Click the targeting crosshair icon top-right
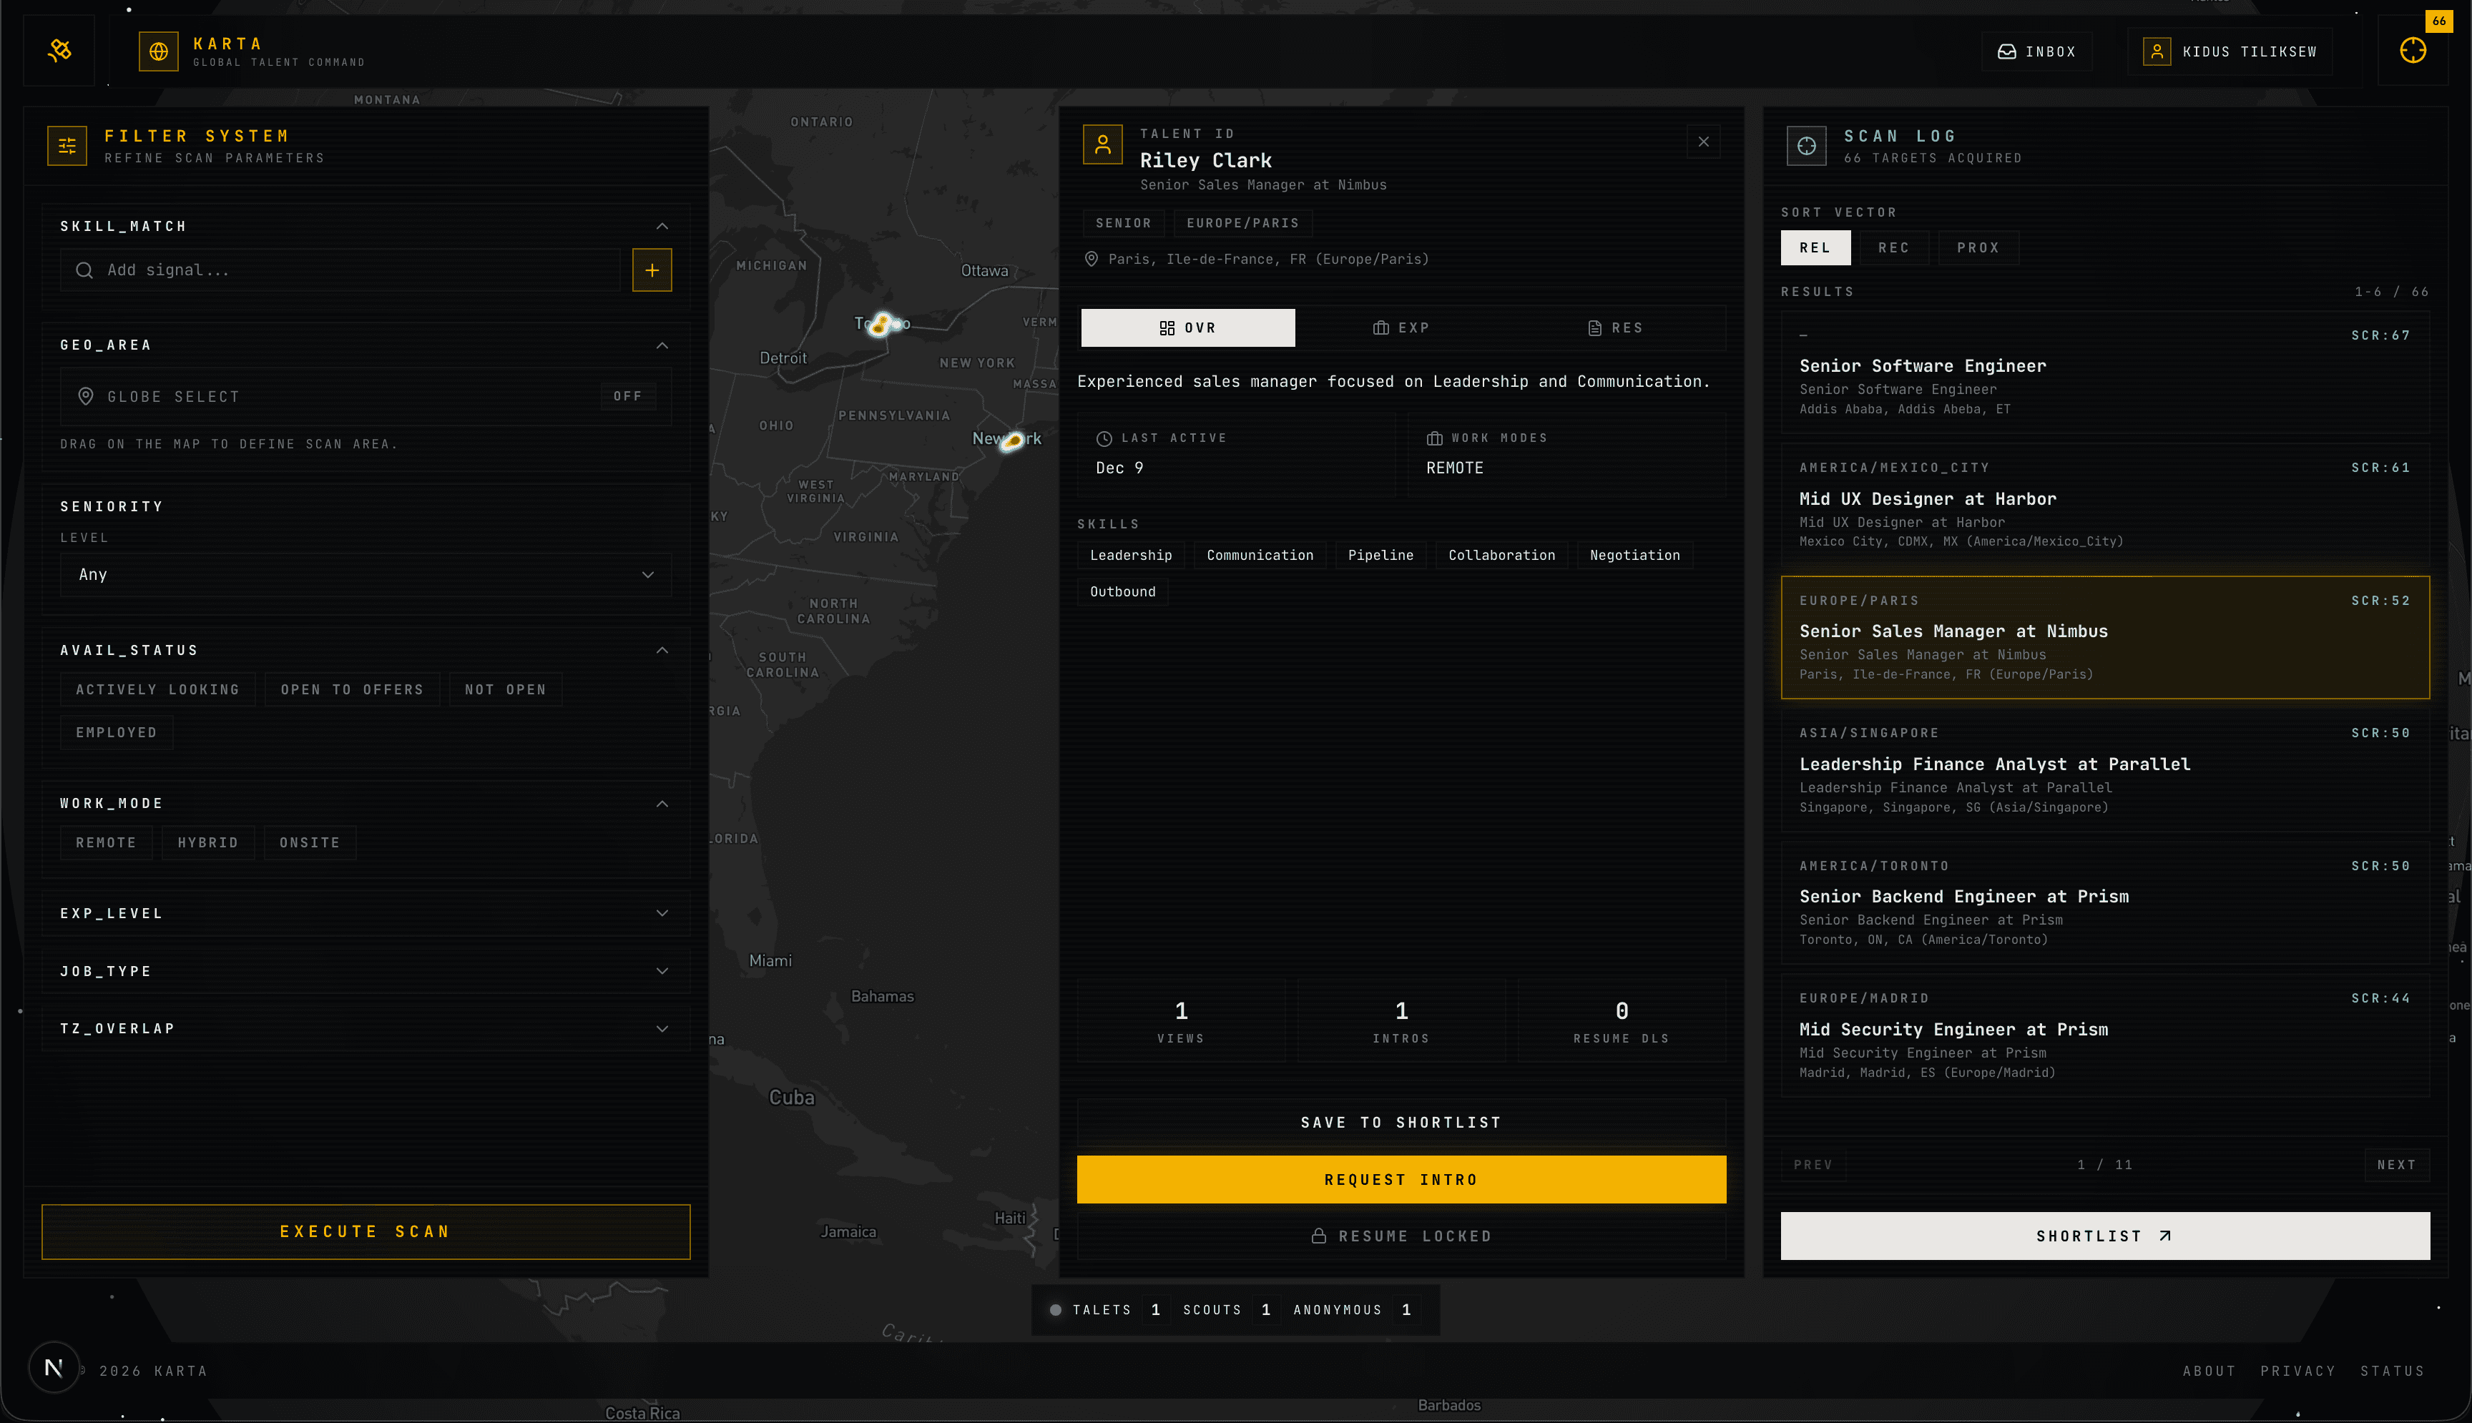Image resolution: width=2472 pixels, height=1423 pixels. [2411, 51]
